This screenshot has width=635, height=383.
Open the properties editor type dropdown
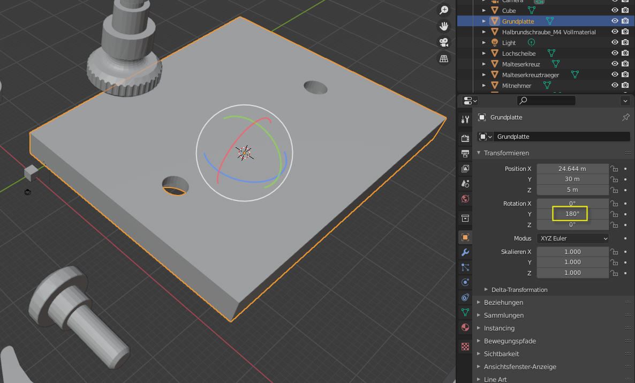click(470, 101)
